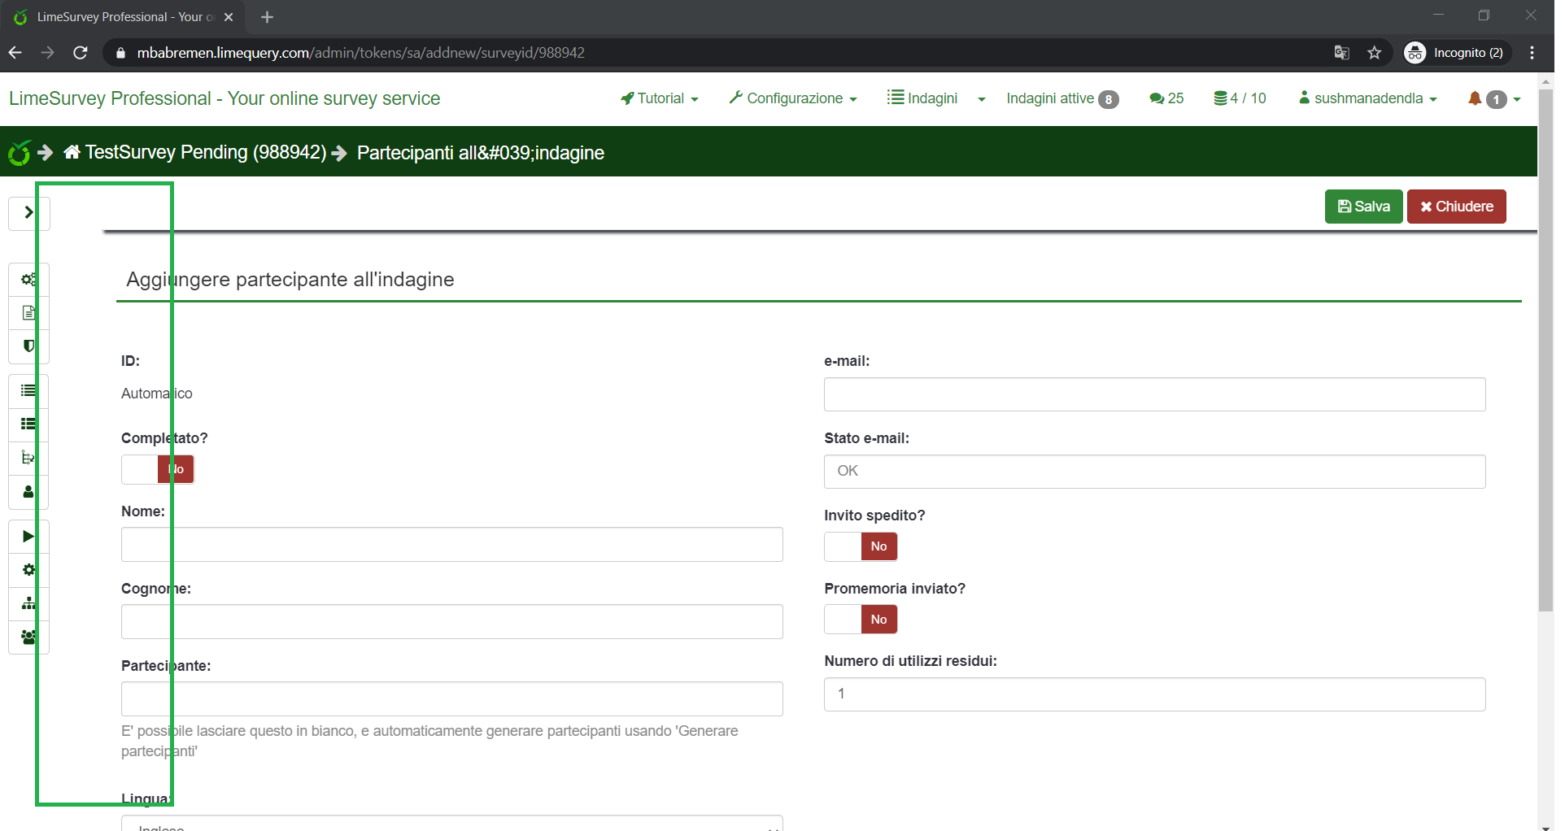
Task: Click the survey participants user icon in sidebar
Action: [x=28, y=492]
